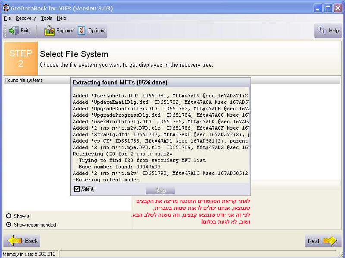The height and width of the screenshot is (258, 345).
Task: Open the Recovery menu
Action: (26, 18)
